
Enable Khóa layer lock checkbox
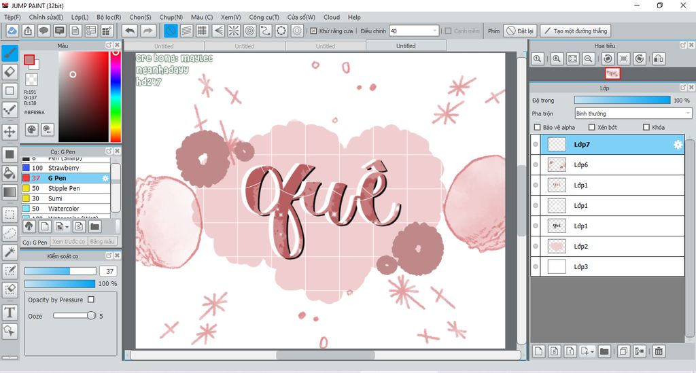tap(646, 127)
